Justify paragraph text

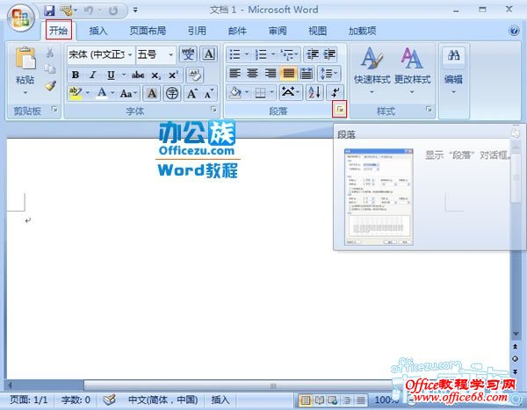pos(288,73)
